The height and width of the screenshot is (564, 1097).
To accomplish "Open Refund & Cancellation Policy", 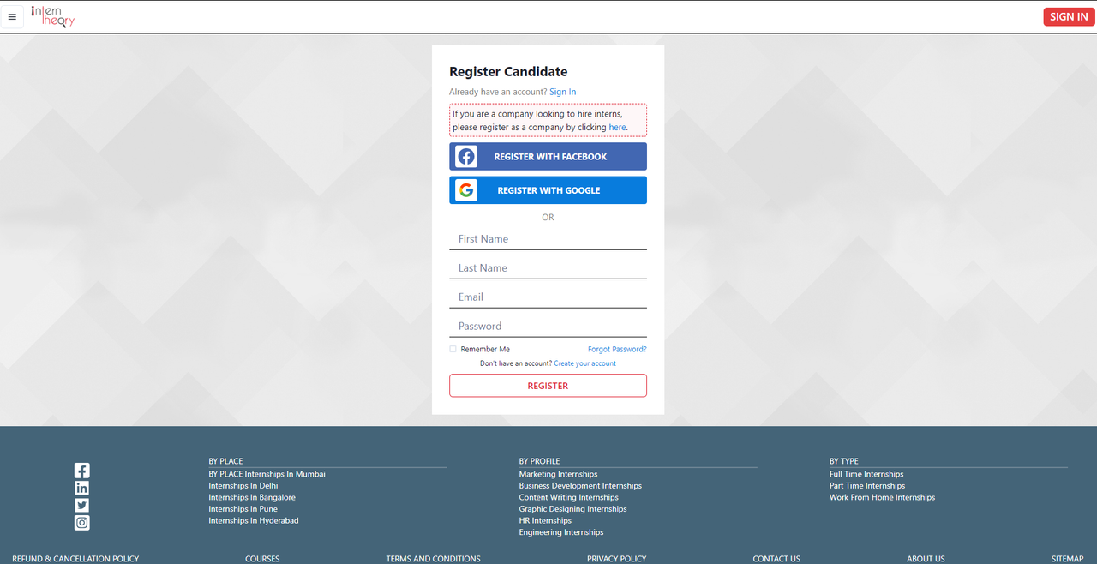I will [x=75, y=559].
